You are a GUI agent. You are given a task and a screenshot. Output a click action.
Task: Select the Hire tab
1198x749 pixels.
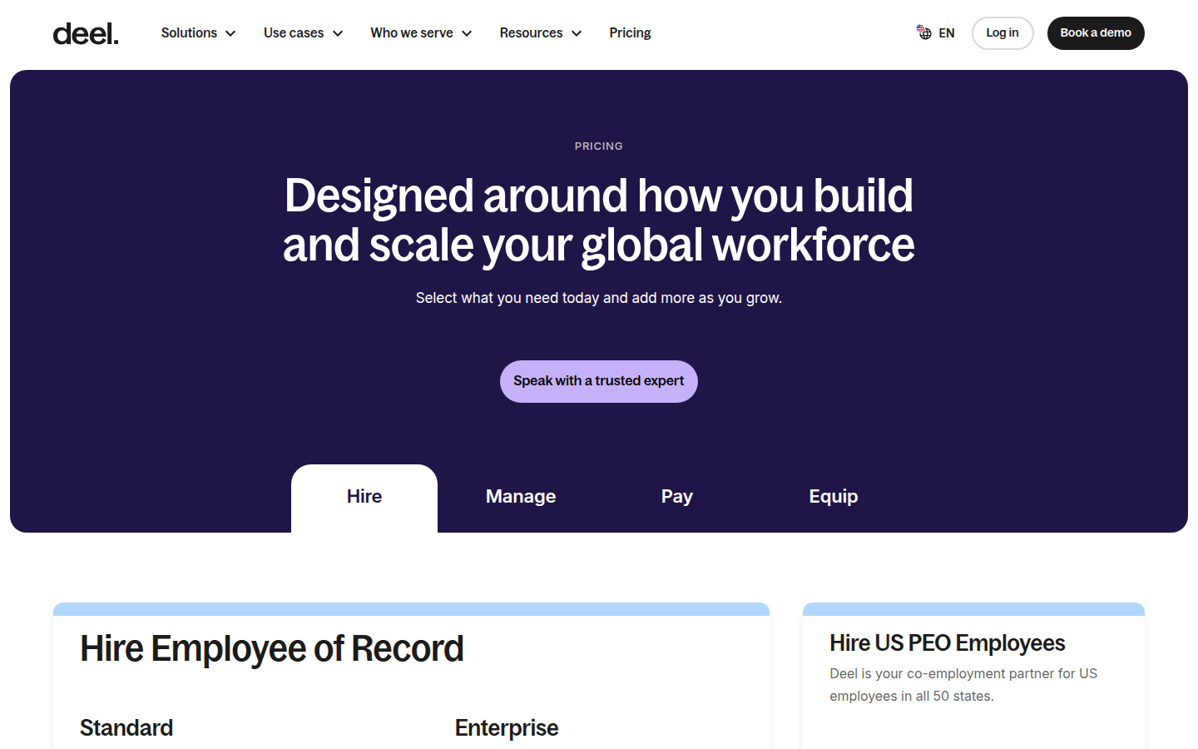click(364, 498)
